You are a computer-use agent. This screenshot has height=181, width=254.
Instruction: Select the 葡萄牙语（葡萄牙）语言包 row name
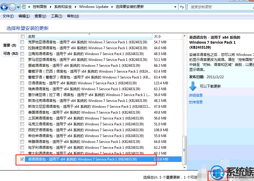pos(89,77)
